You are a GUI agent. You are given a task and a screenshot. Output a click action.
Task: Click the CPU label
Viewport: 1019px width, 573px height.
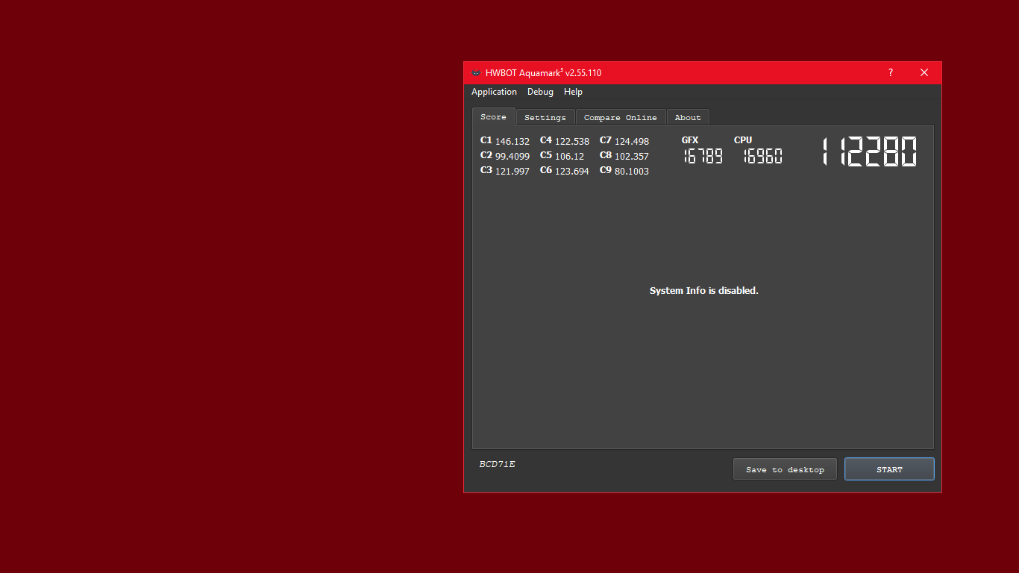coord(743,140)
